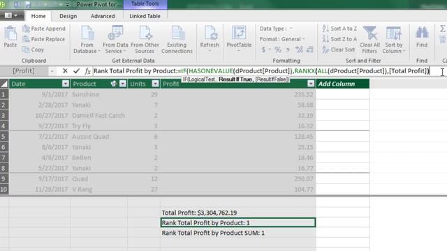Cancel formula with X button
Screen dimensions: 447x251
[65, 71]
